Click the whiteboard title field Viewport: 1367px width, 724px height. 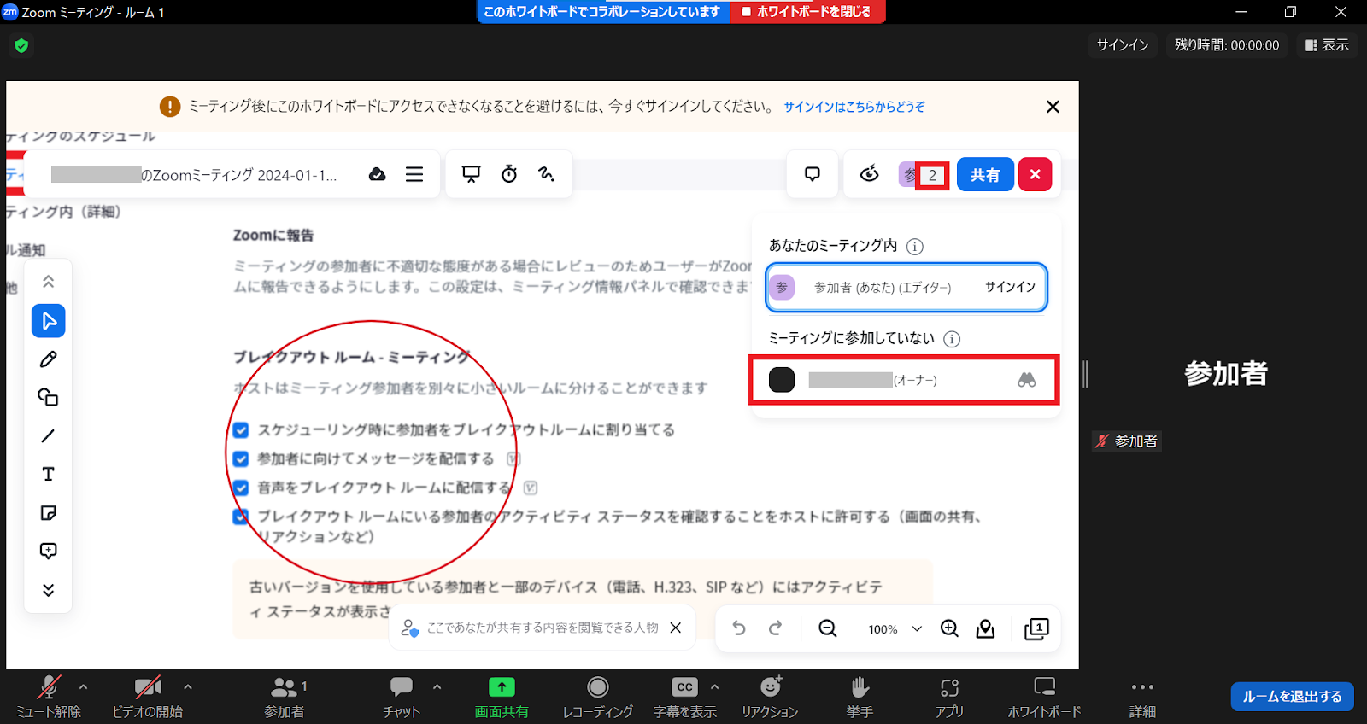tap(194, 174)
